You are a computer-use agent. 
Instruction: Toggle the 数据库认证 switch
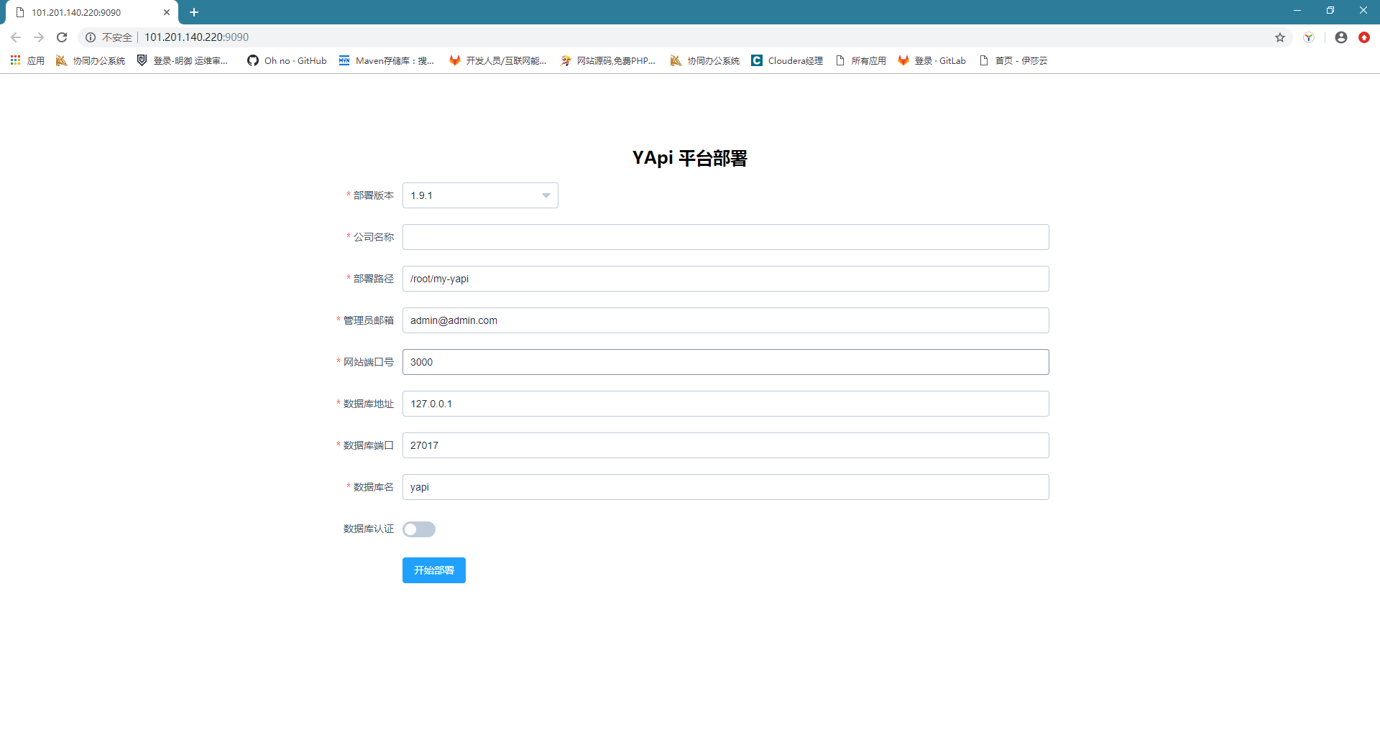419,529
